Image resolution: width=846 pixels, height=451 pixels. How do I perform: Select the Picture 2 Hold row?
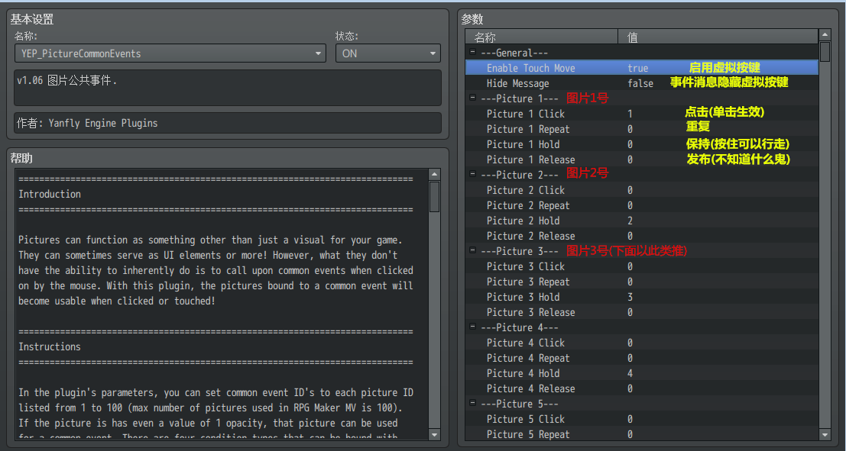tap(642, 221)
